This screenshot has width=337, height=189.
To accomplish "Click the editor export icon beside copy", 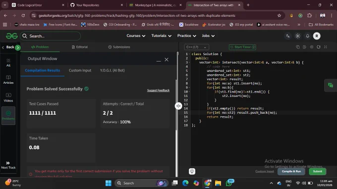I will point(305,47).
